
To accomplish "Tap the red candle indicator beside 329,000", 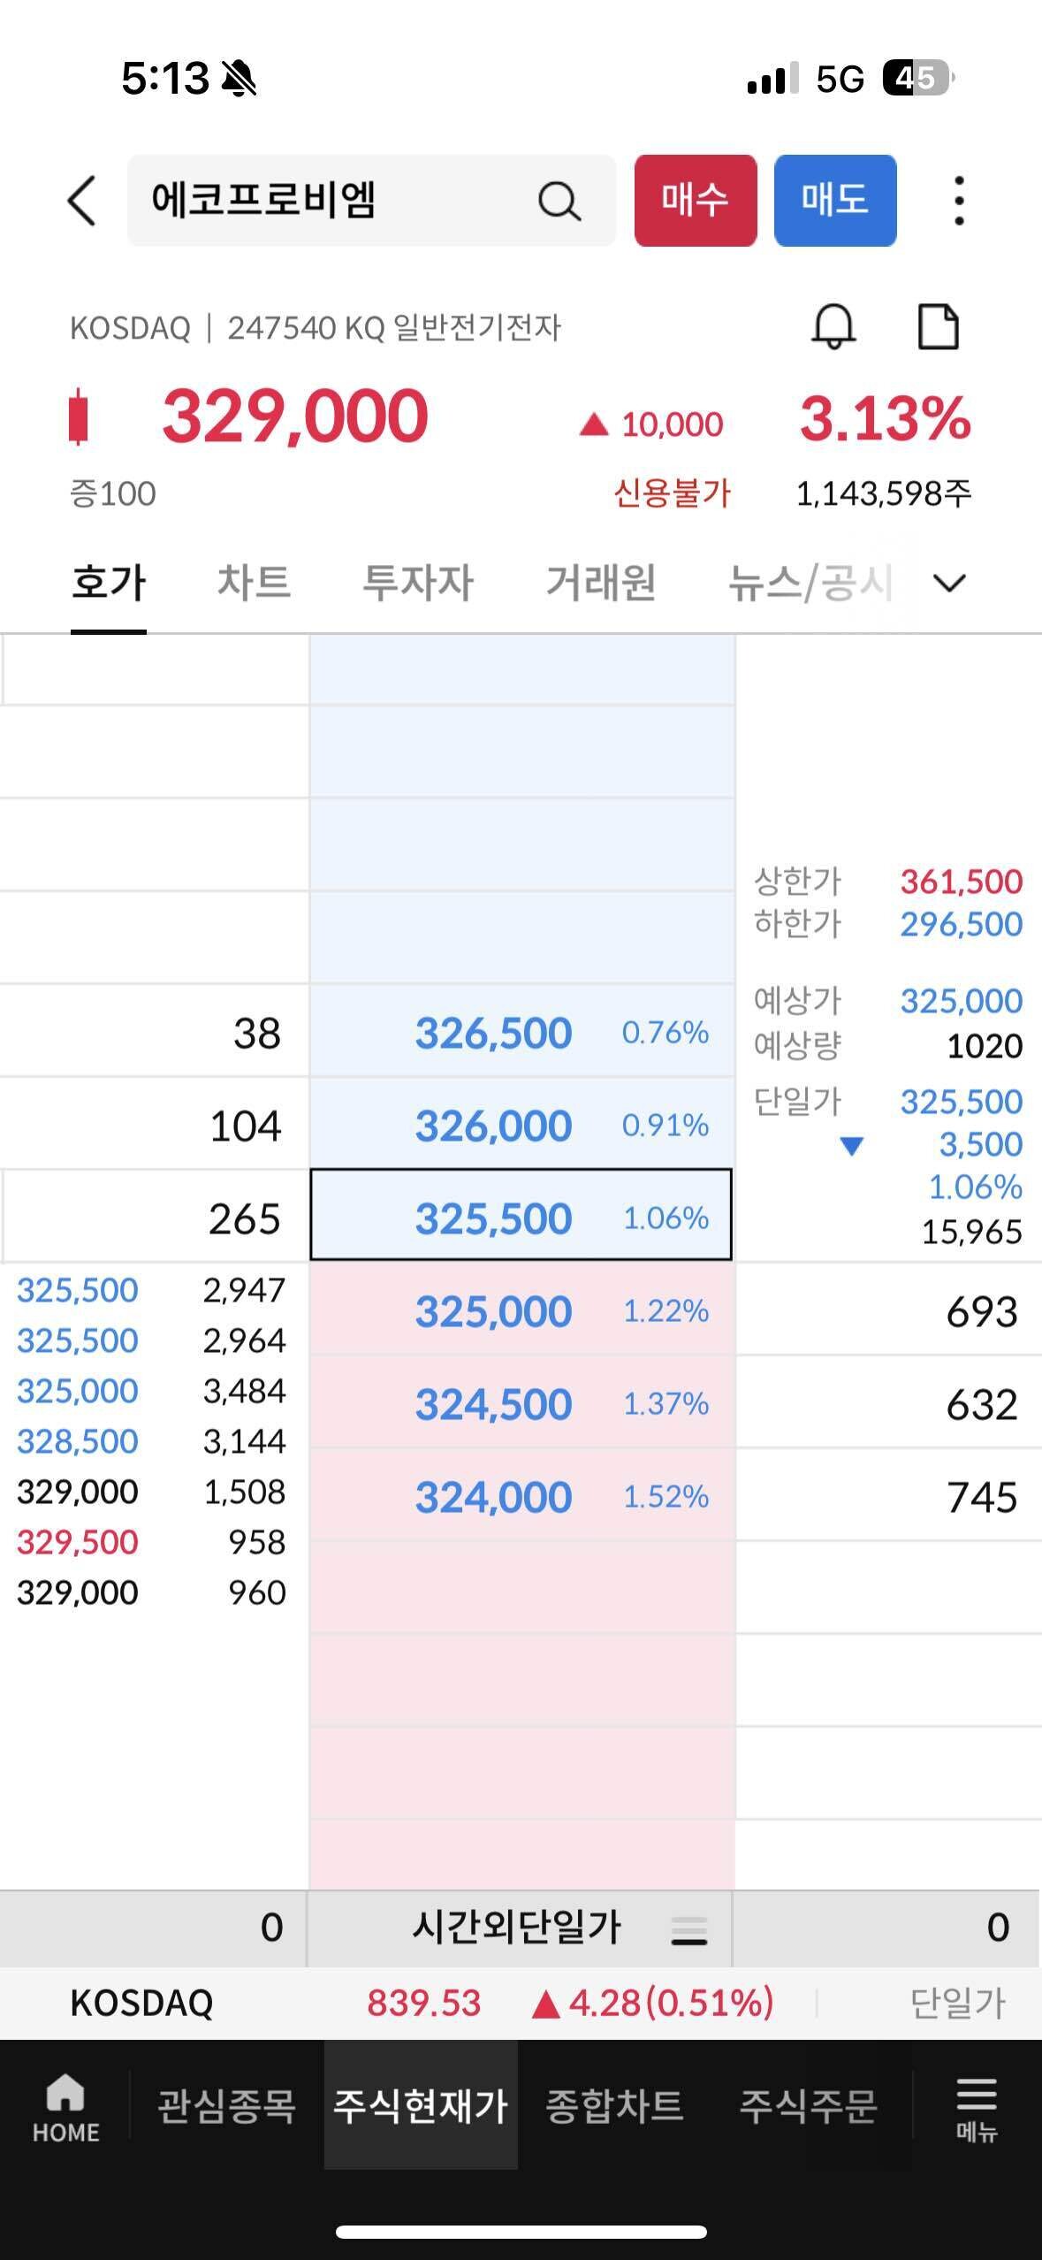I will [x=80, y=416].
